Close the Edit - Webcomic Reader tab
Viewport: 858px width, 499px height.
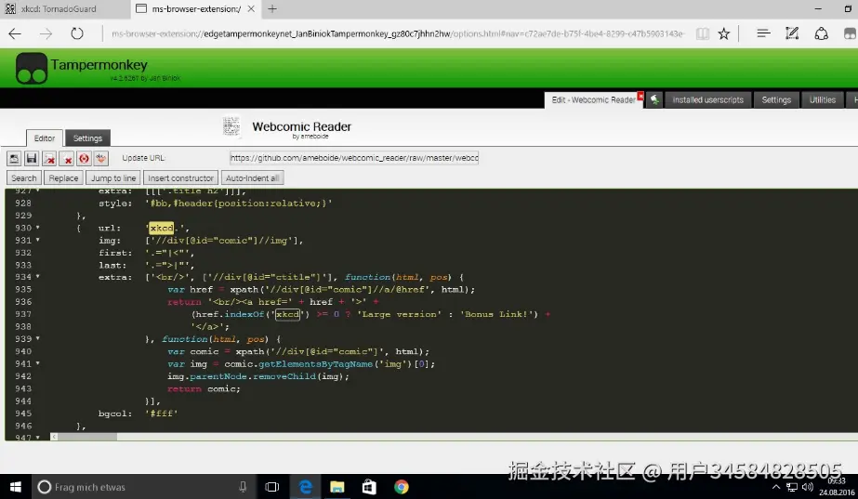click(x=640, y=96)
